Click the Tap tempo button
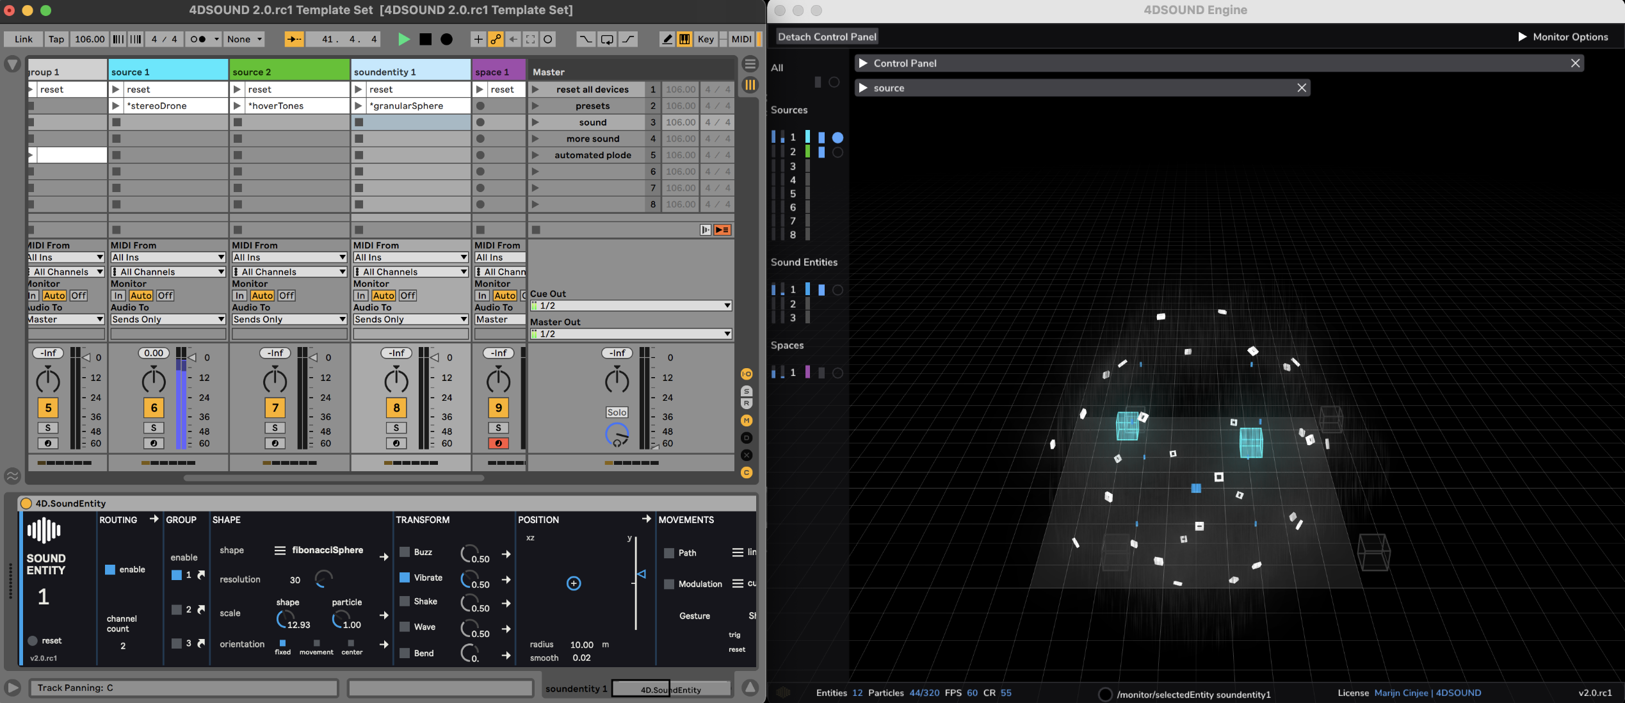Image resolution: width=1625 pixels, height=703 pixels. [56, 39]
